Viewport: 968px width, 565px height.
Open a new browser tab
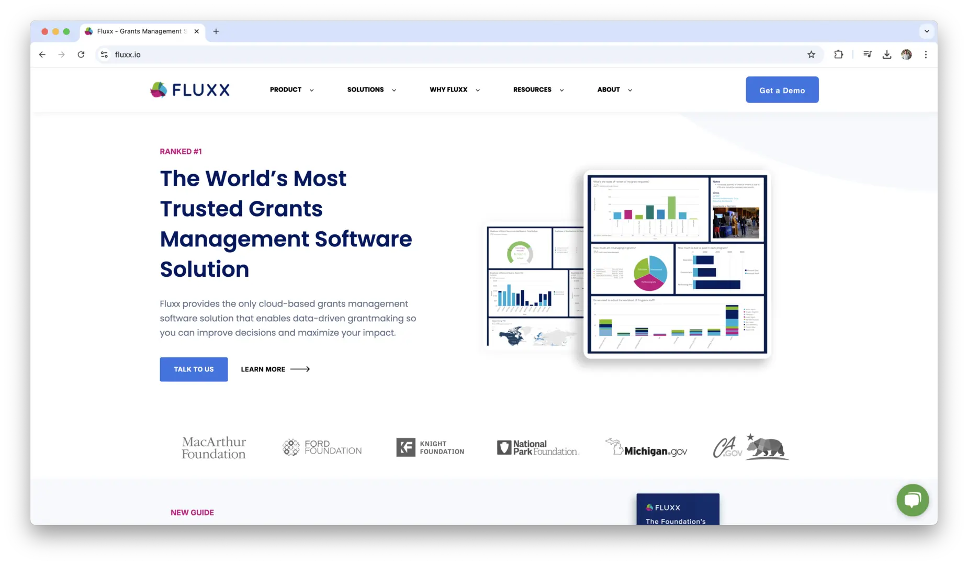tap(216, 31)
